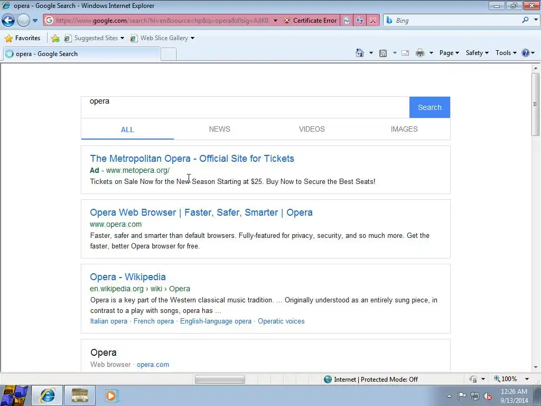The height and width of the screenshot is (406, 541).
Task: Follow the French opera sublink
Action: tap(154, 321)
